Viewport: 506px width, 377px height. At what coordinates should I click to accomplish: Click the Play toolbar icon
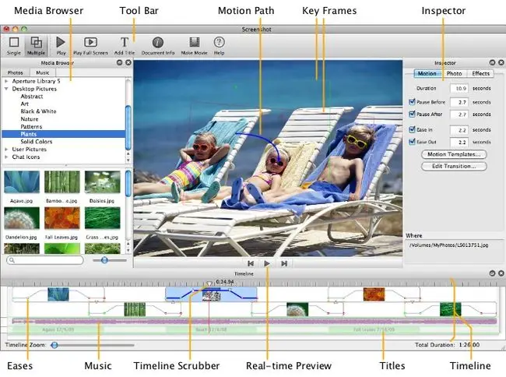[61, 42]
